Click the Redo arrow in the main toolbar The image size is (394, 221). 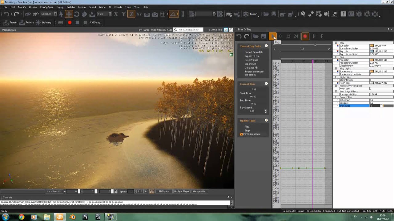tap(17, 14)
